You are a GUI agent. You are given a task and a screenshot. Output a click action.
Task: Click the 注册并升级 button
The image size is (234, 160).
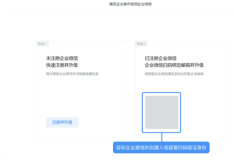click(x=62, y=122)
